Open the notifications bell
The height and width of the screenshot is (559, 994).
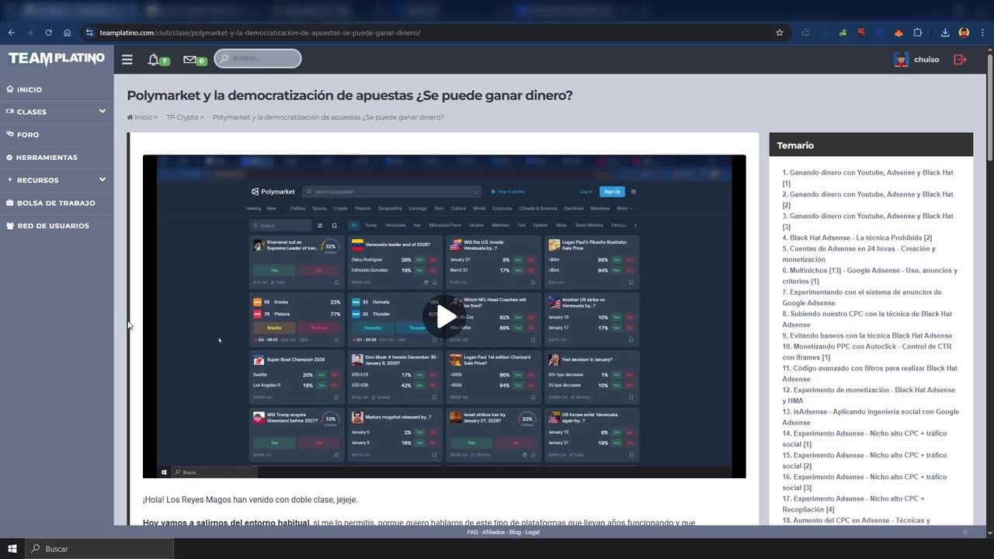154,59
